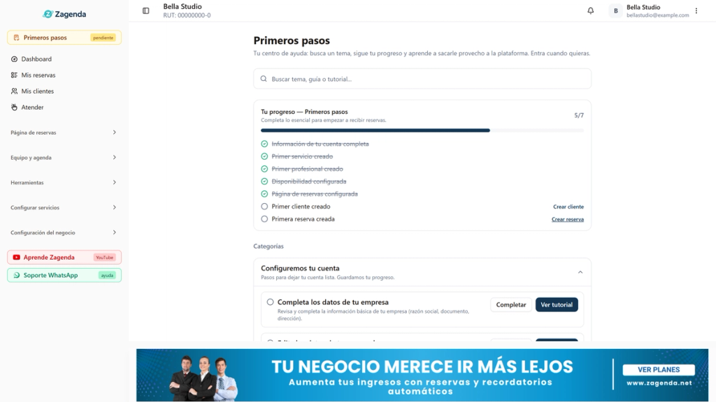Image resolution: width=716 pixels, height=402 pixels.
Task: Expand Configurar servicios section
Action: tap(64, 207)
